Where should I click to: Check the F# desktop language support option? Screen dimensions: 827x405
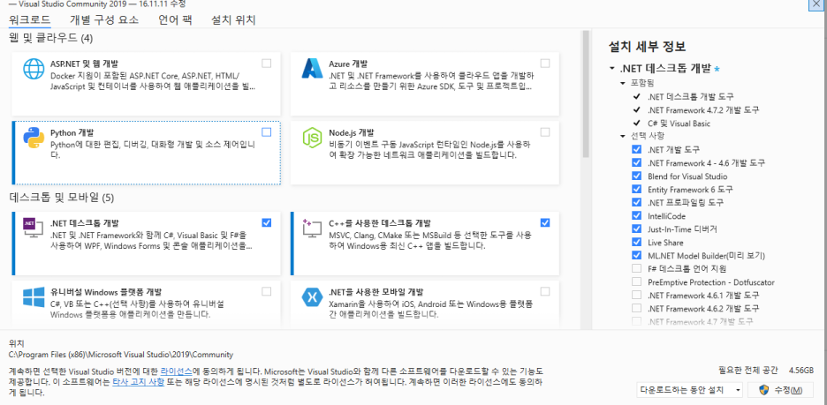637,268
